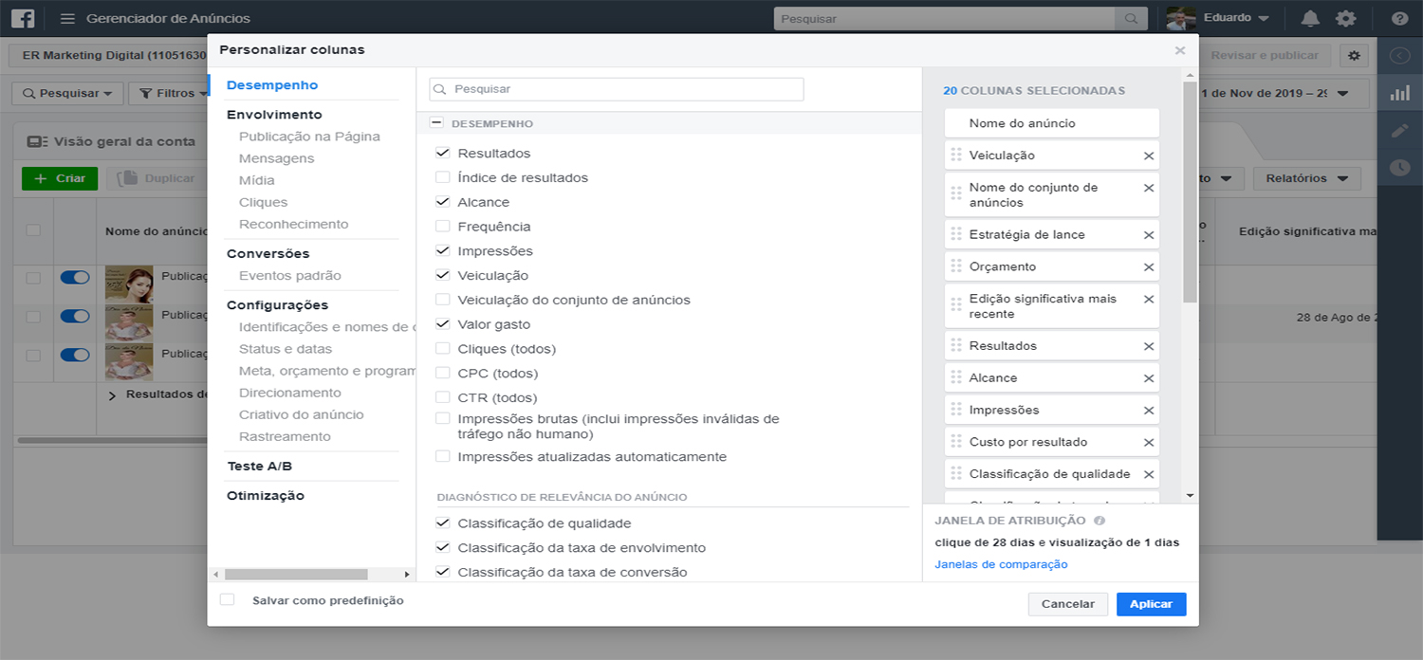Select the Conversões category
Viewport: 1423px width, 660px height.
point(268,254)
